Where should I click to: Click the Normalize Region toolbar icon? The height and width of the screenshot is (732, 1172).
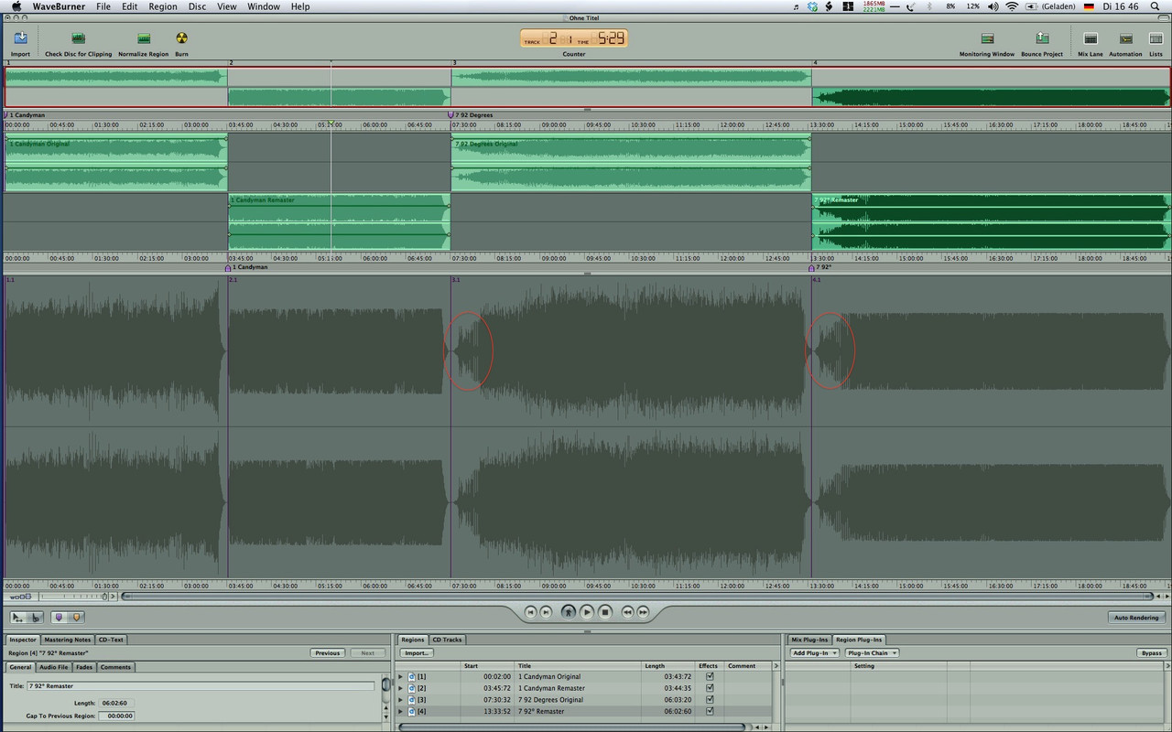tap(144, 38)
